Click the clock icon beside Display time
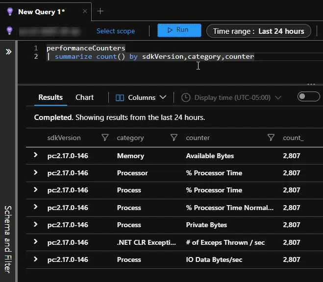 point(186,97)
